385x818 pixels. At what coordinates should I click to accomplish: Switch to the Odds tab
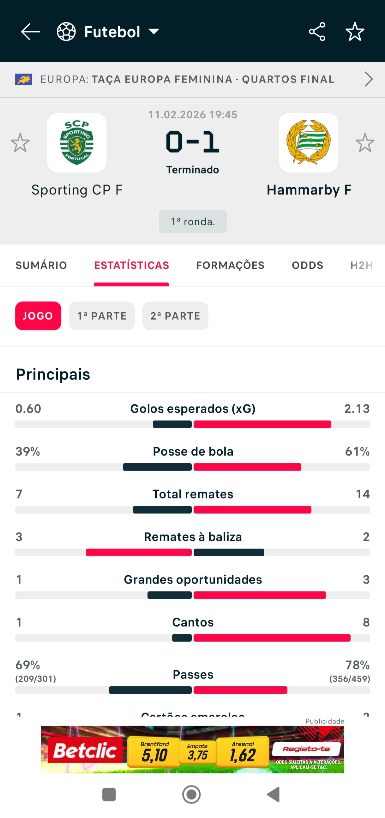point(307,265)
